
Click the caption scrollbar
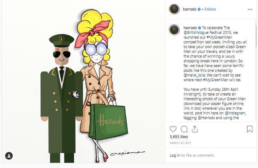[256, 35]
